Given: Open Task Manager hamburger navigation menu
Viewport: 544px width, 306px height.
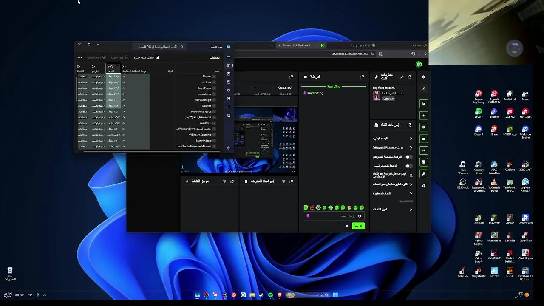Looking at the screenshot, I should pos(228,57).
